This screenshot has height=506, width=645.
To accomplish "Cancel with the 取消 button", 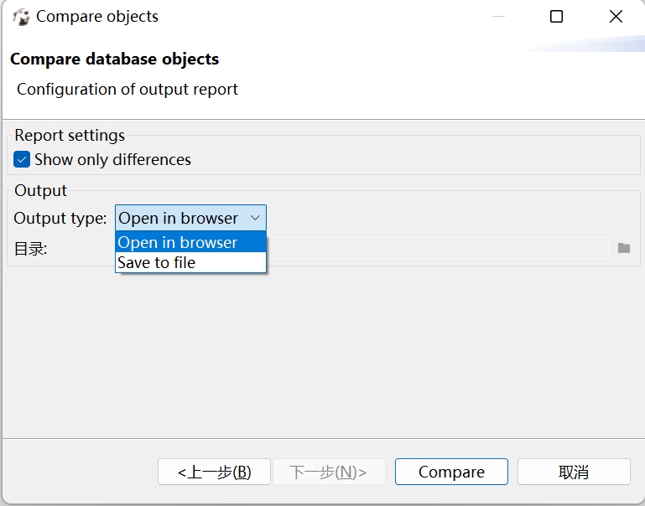I will click(574, 472).
